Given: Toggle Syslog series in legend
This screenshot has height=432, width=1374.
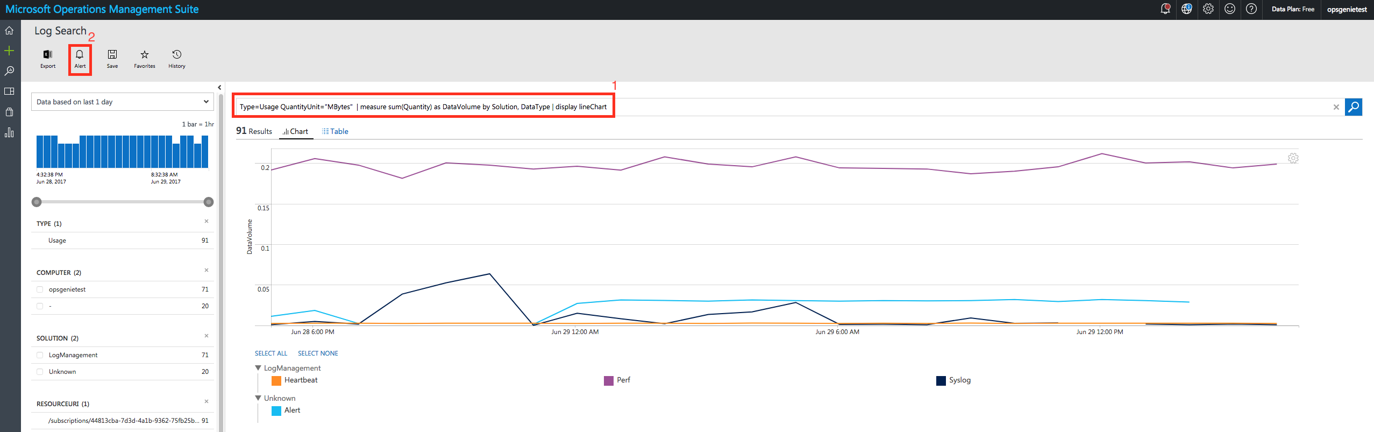Looking at the screenshot, I should click(953, 380).
